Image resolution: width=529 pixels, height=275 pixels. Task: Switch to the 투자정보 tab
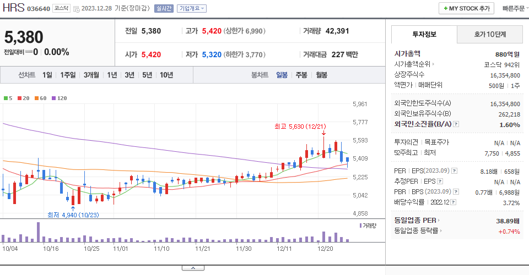point(424,34)
